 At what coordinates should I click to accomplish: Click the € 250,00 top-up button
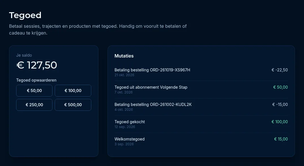coord(34,105)
